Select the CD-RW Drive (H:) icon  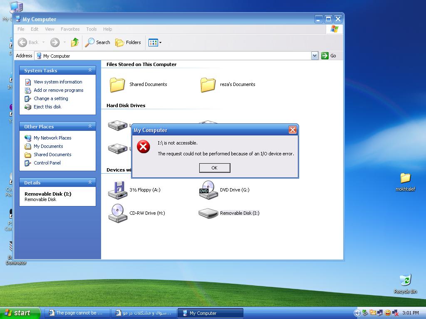(117, 213)
